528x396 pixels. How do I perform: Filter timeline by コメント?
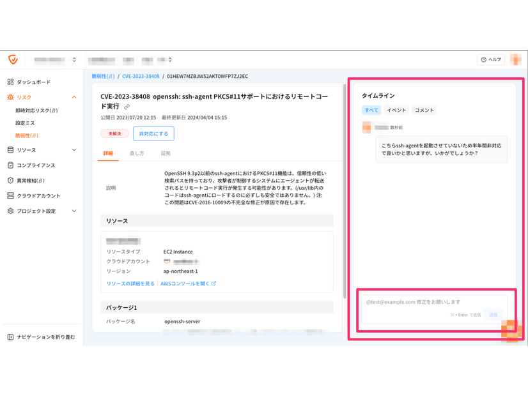[x=424, y=110]
